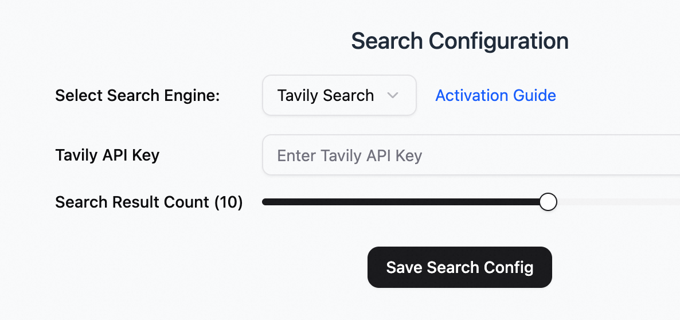Image resolution: width=680 pixels, height=320 pixels.
Task: Click the word "Configuration" in the title
Action: [x=498, y=41]
